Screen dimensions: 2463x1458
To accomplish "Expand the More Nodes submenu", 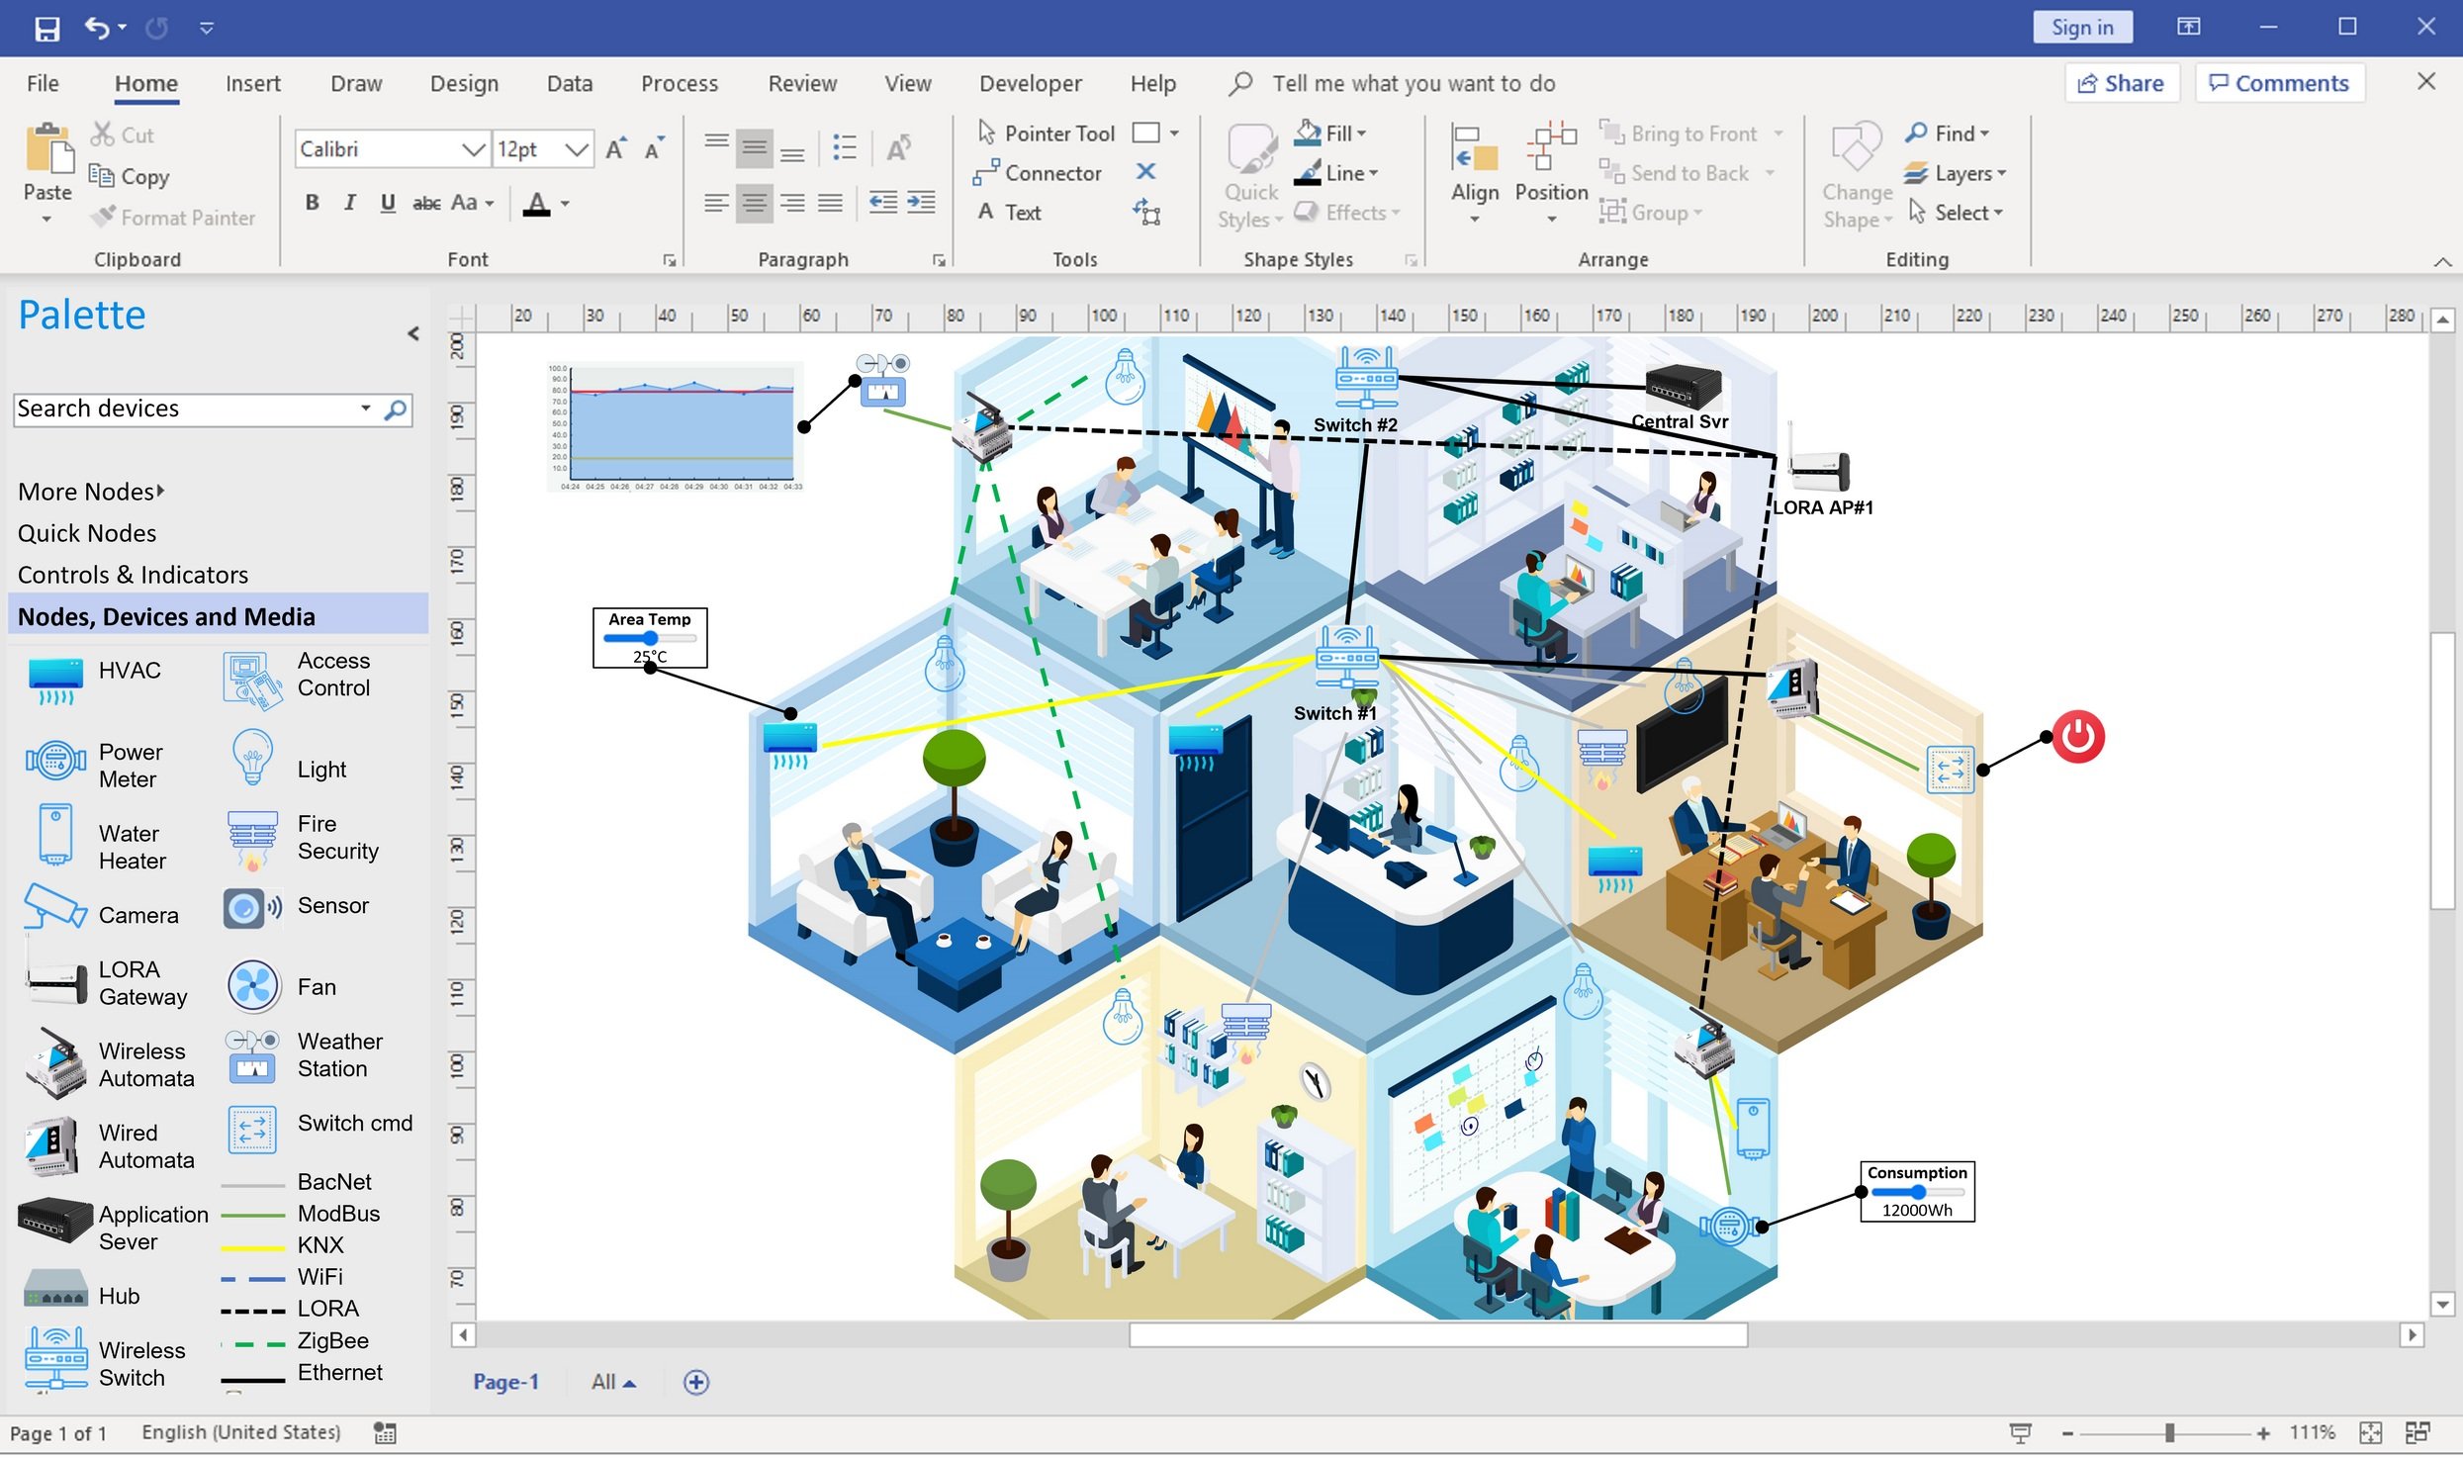I will point(91,492).
